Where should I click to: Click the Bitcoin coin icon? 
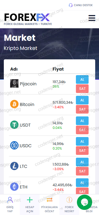[14, 104]
